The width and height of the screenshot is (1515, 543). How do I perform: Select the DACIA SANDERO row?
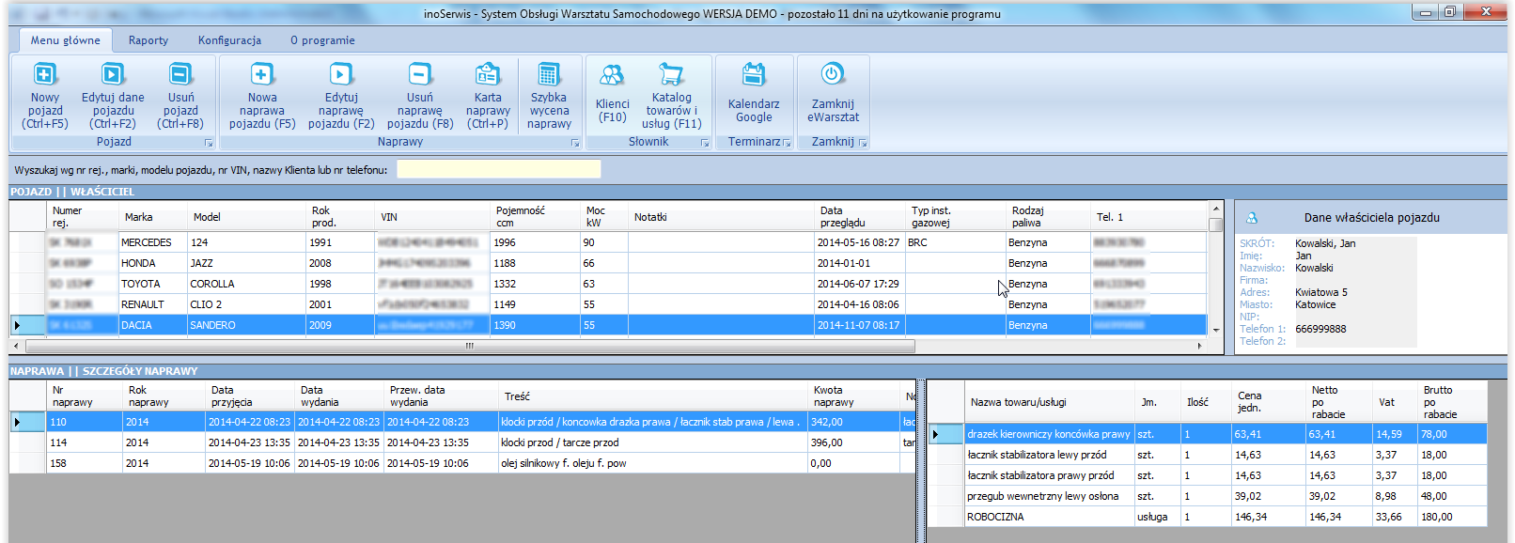tap(608, 325)
